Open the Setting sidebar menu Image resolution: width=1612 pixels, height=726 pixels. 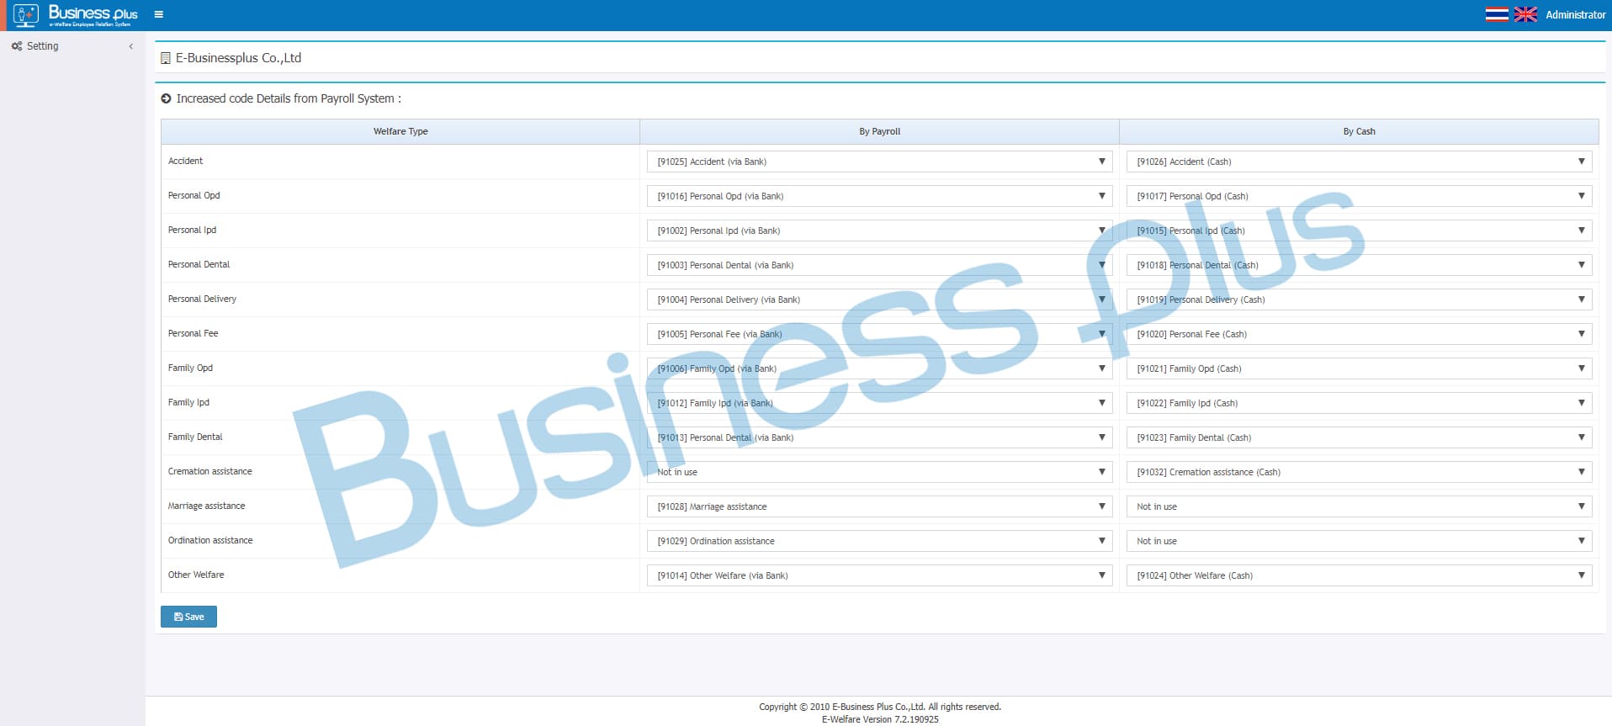pos(42,46)
